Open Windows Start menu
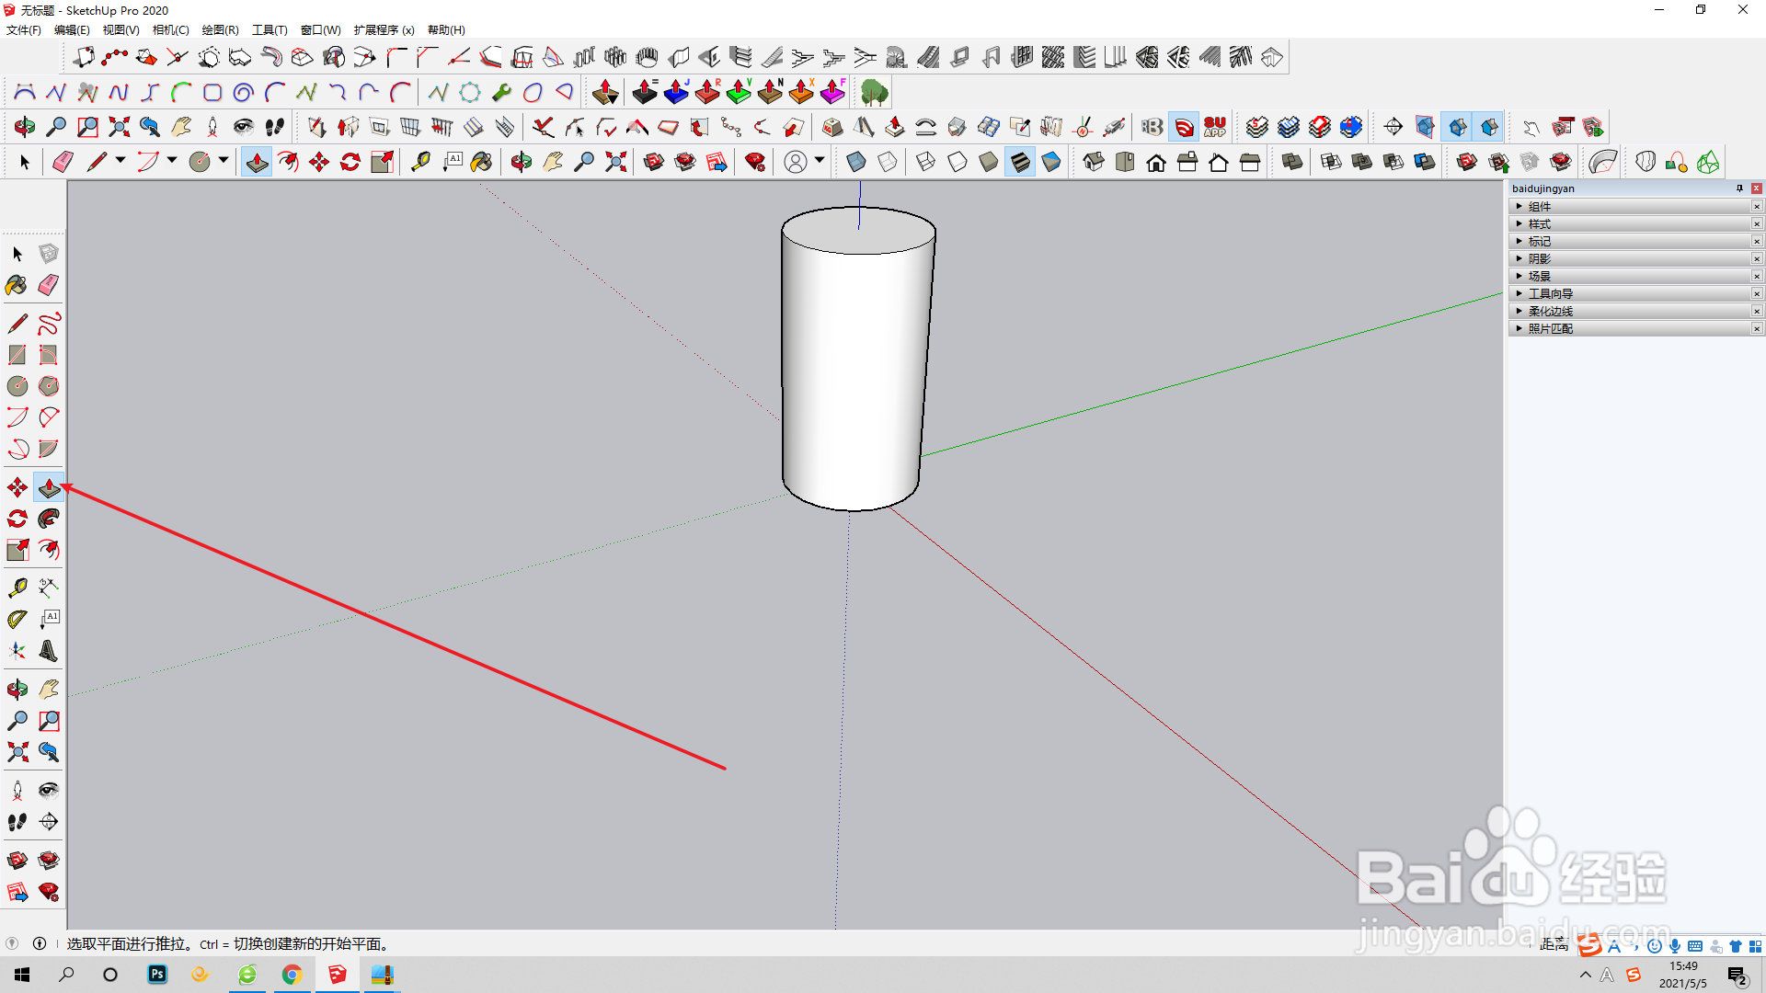The width and height of the screenshot is (1766, 993). (x=22, y=975)
